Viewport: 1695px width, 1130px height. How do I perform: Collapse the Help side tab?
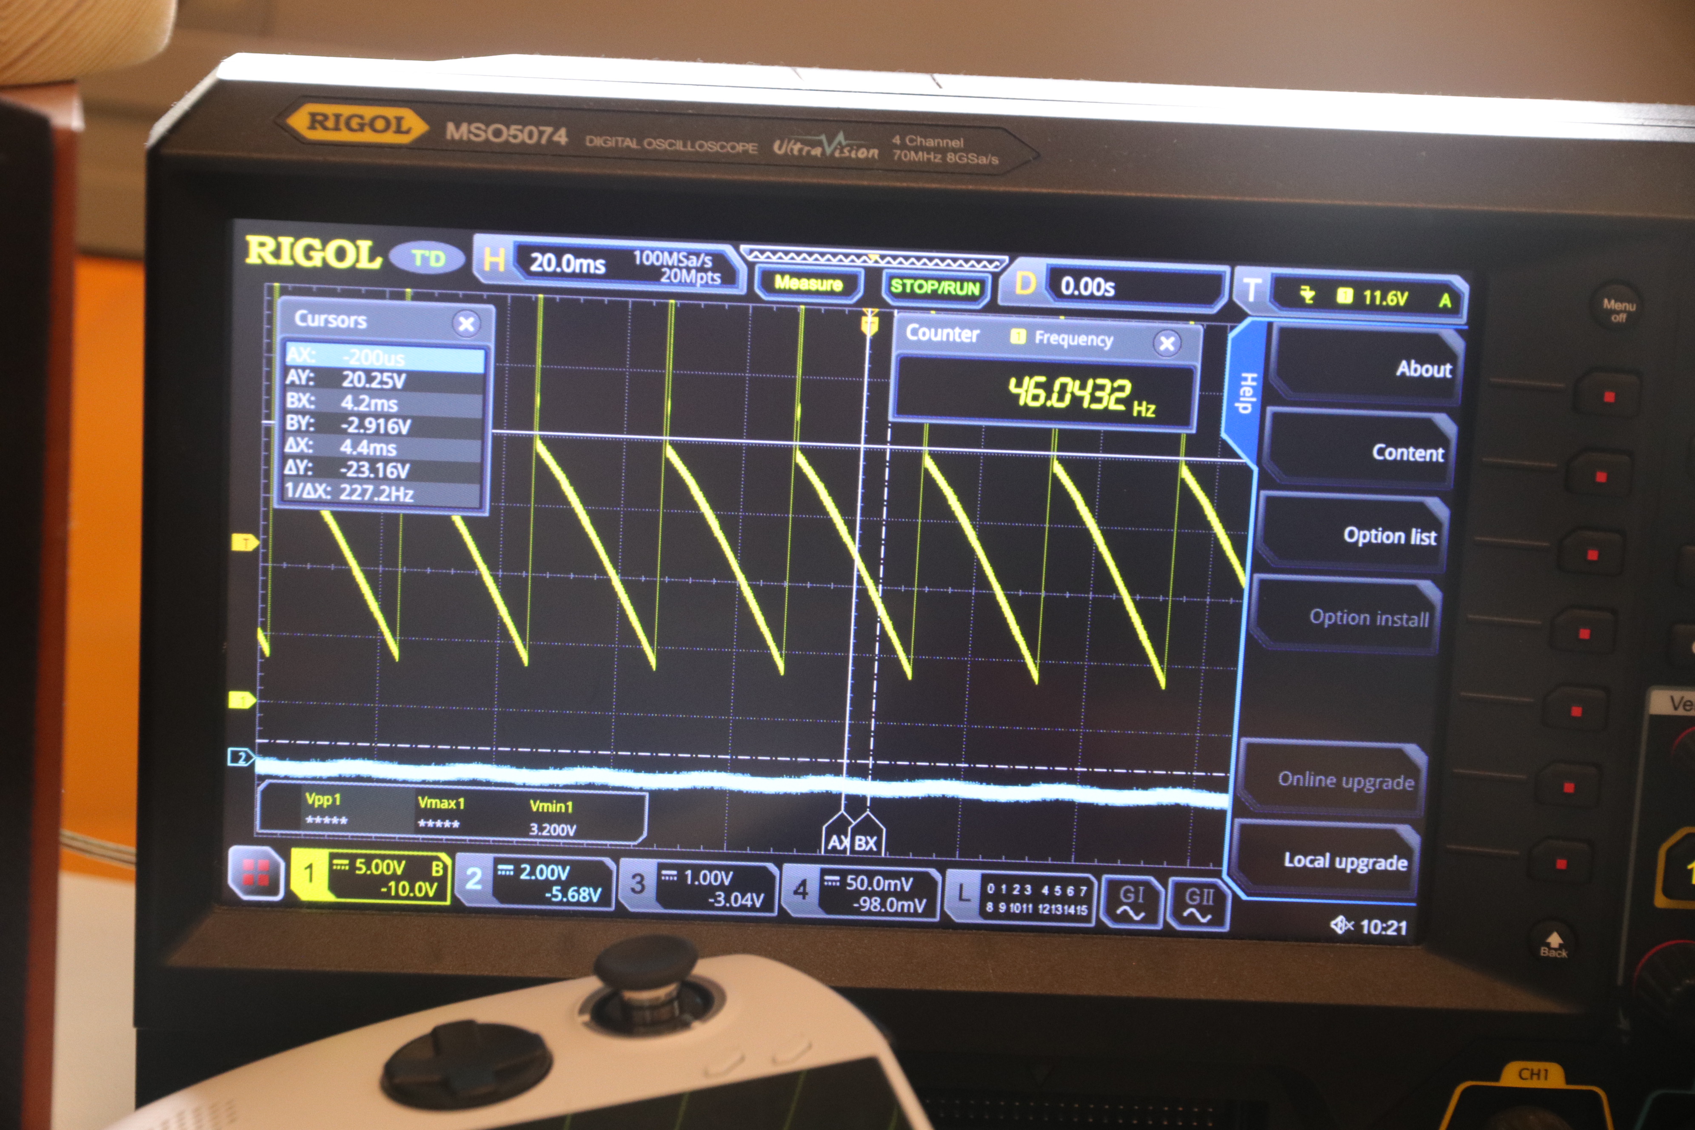point(1247,393)
